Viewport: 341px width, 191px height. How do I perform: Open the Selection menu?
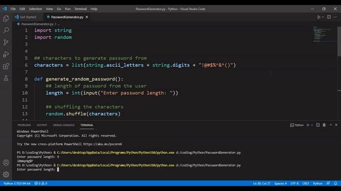point(36,9)
